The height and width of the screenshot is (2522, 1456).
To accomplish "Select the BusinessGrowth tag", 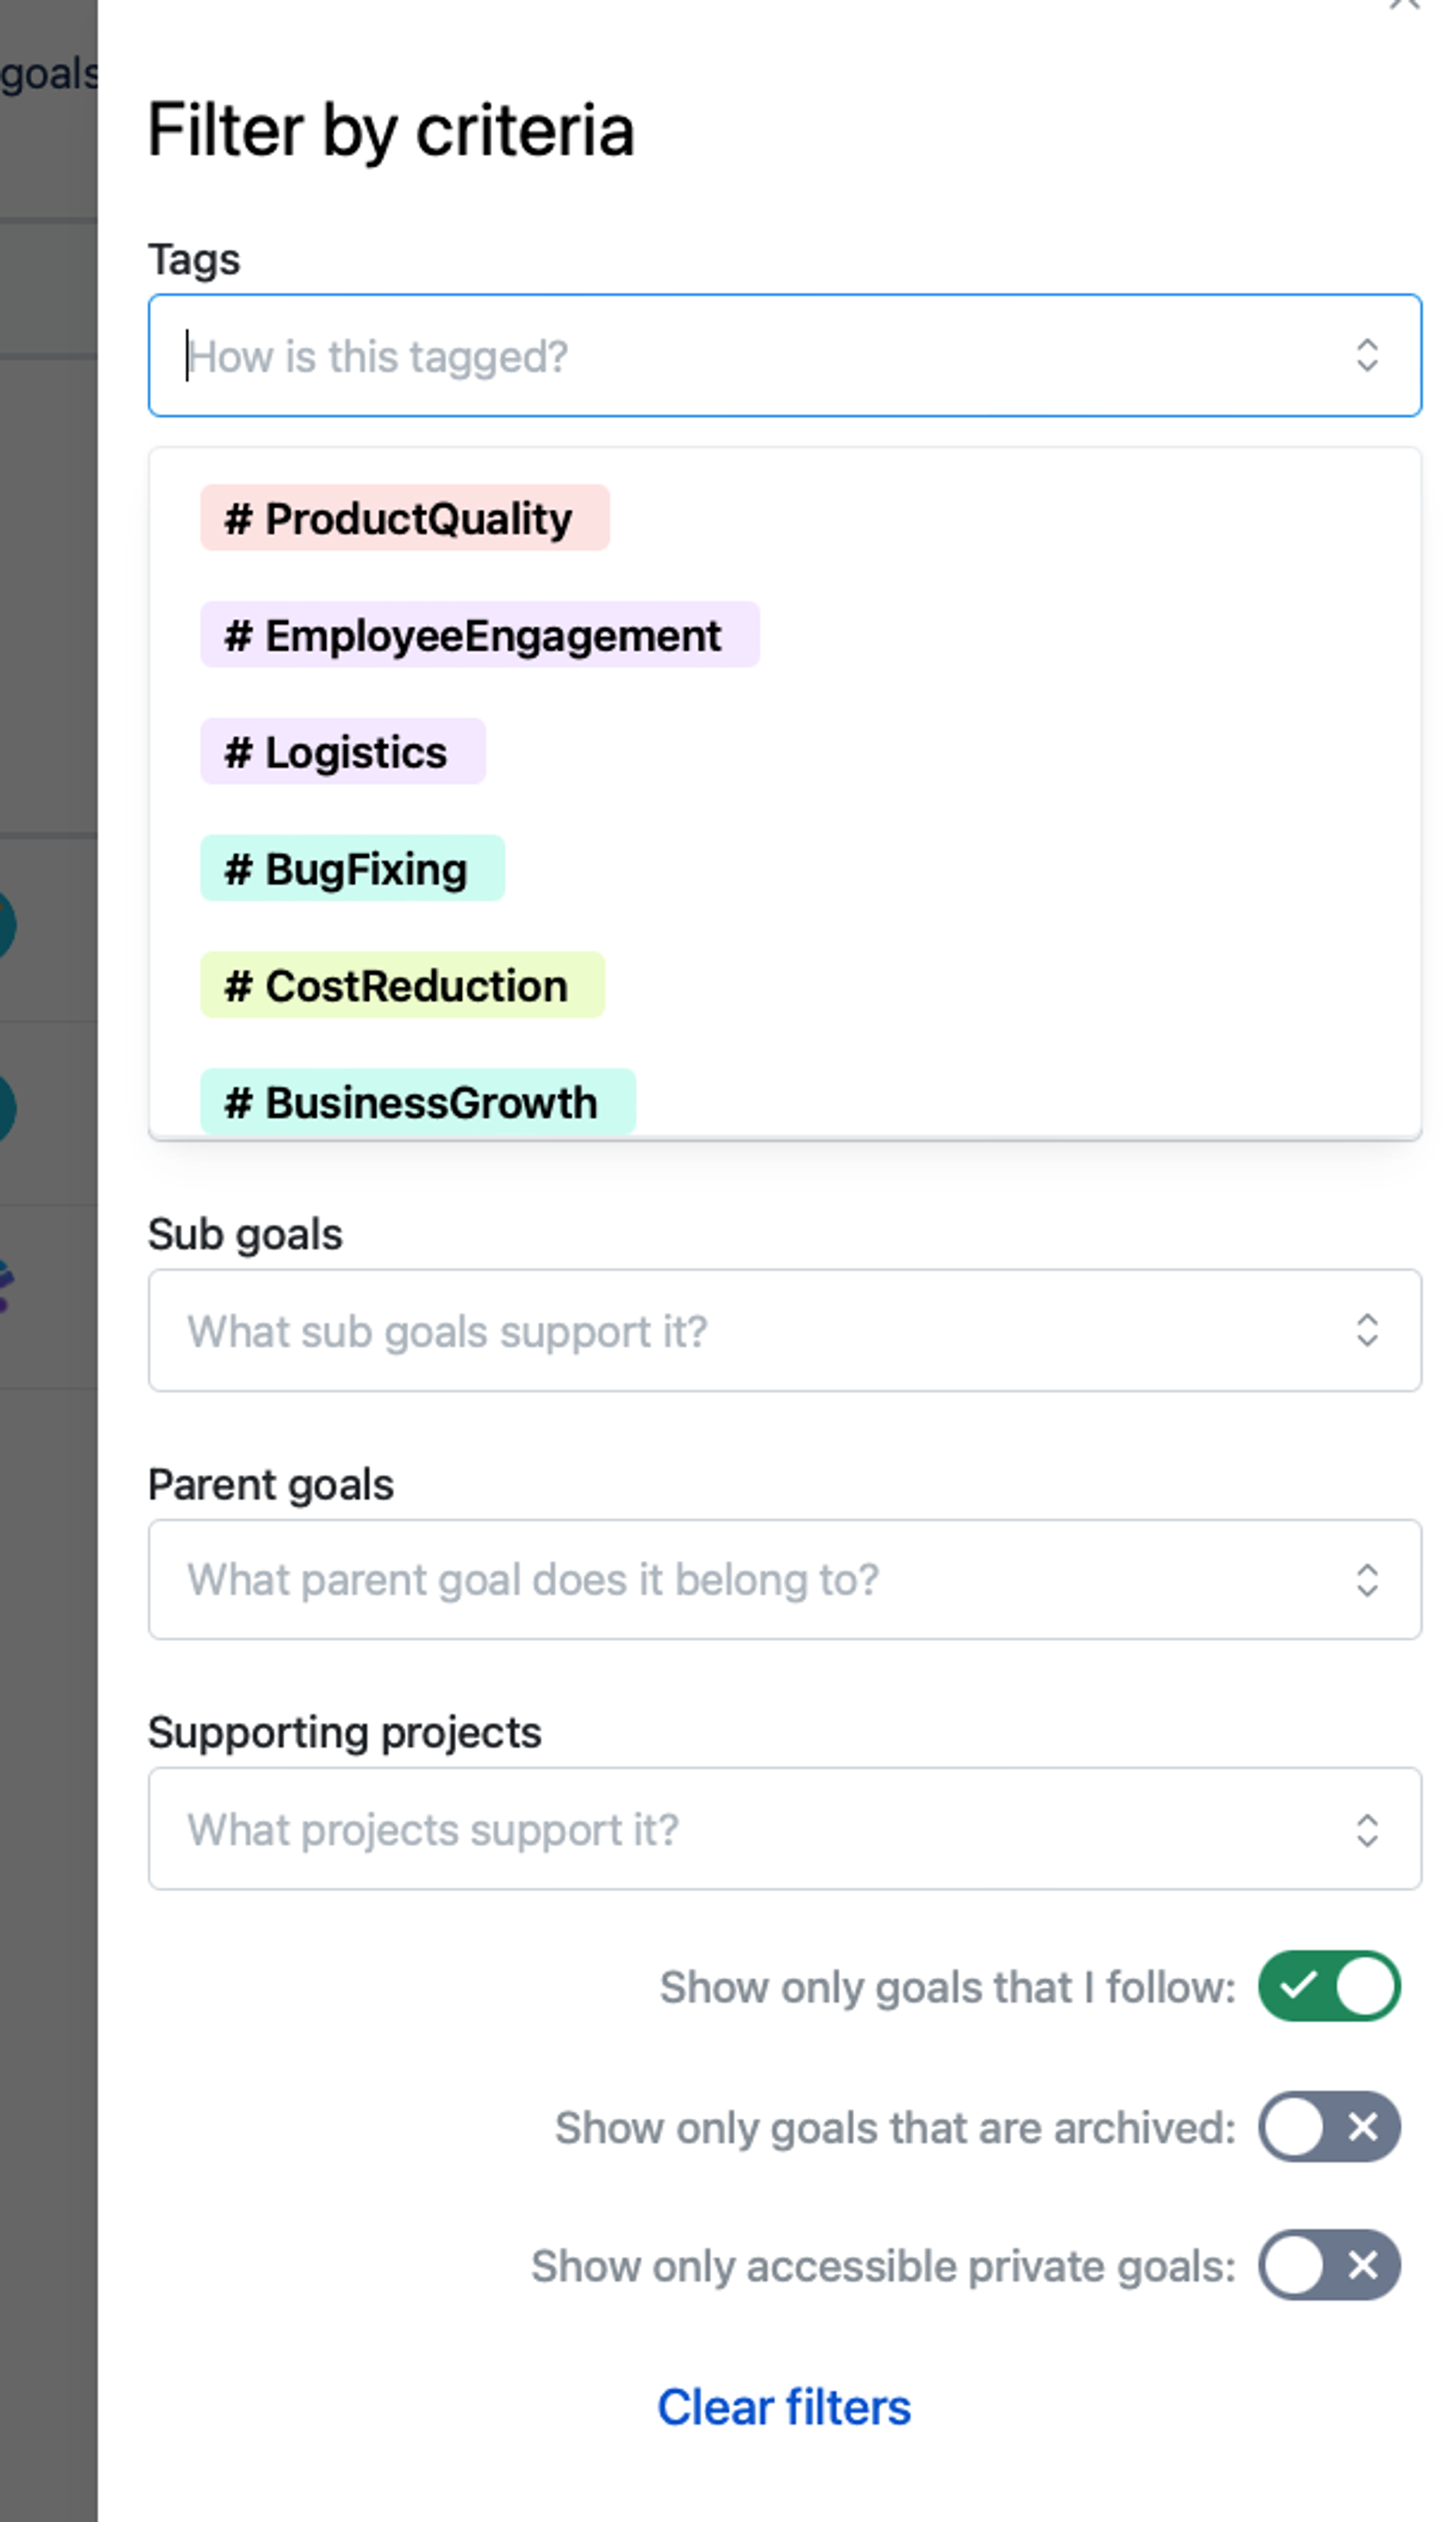I will coord(417,1102).
